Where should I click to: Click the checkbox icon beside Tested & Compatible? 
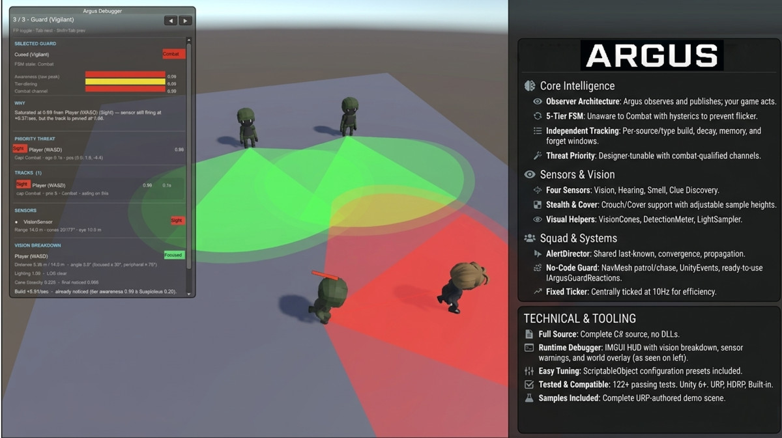[529, 385]
